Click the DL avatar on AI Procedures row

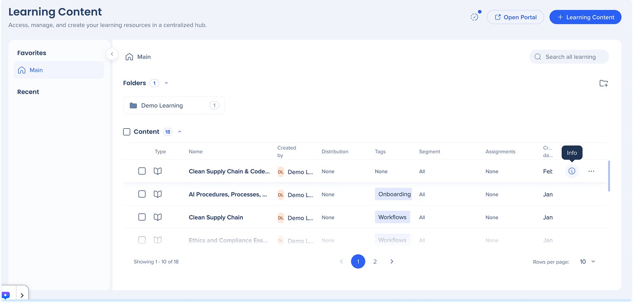pyautogui.click(x=281, y=195)
